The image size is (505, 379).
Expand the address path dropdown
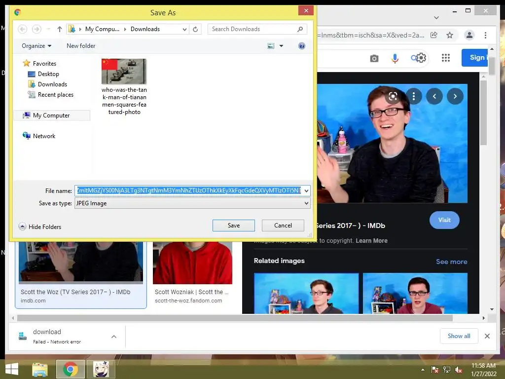pyautogui.click(x=184, y=29)
